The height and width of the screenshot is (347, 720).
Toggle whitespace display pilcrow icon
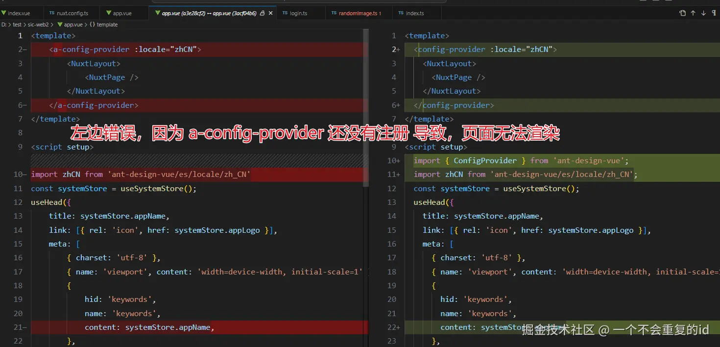coord(714,13)
